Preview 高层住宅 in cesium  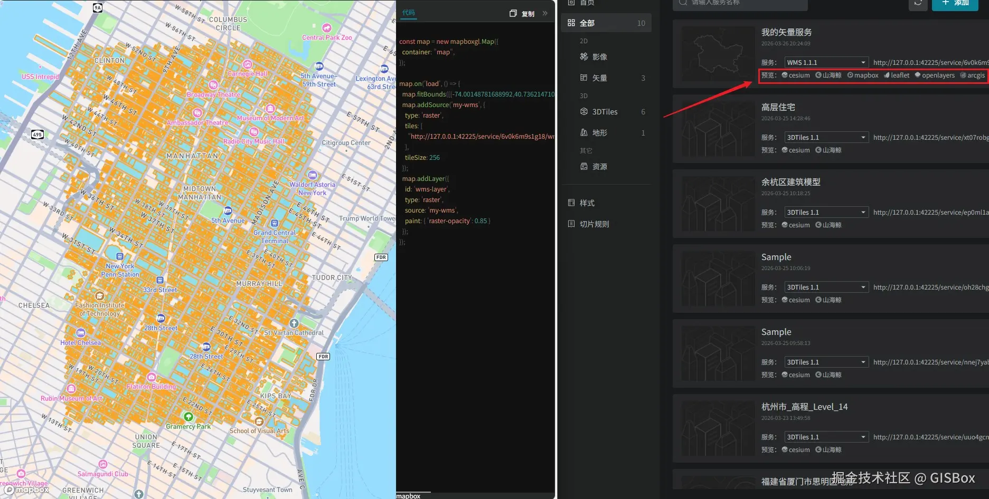(796, 150)
